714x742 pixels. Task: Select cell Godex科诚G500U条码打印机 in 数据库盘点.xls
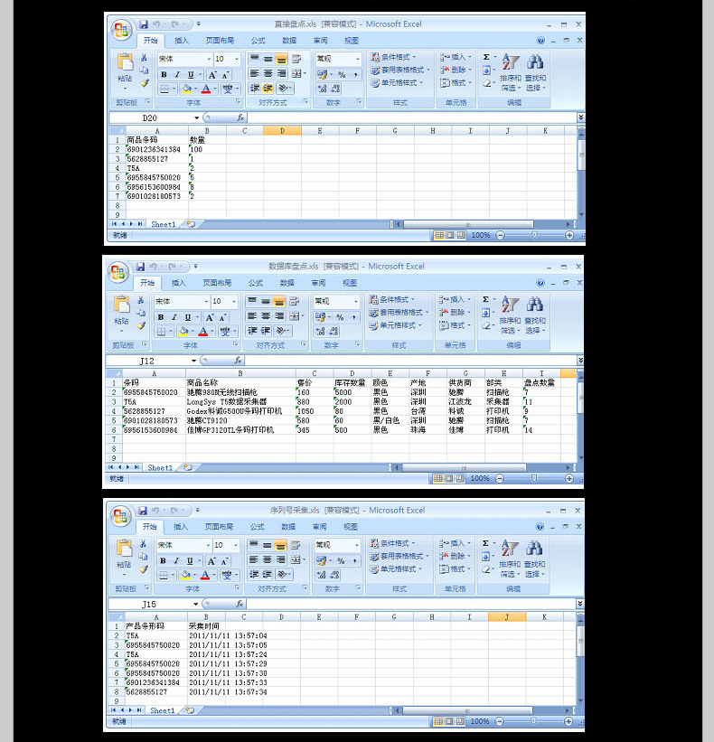pyautogui.click(x=240, y=411)
